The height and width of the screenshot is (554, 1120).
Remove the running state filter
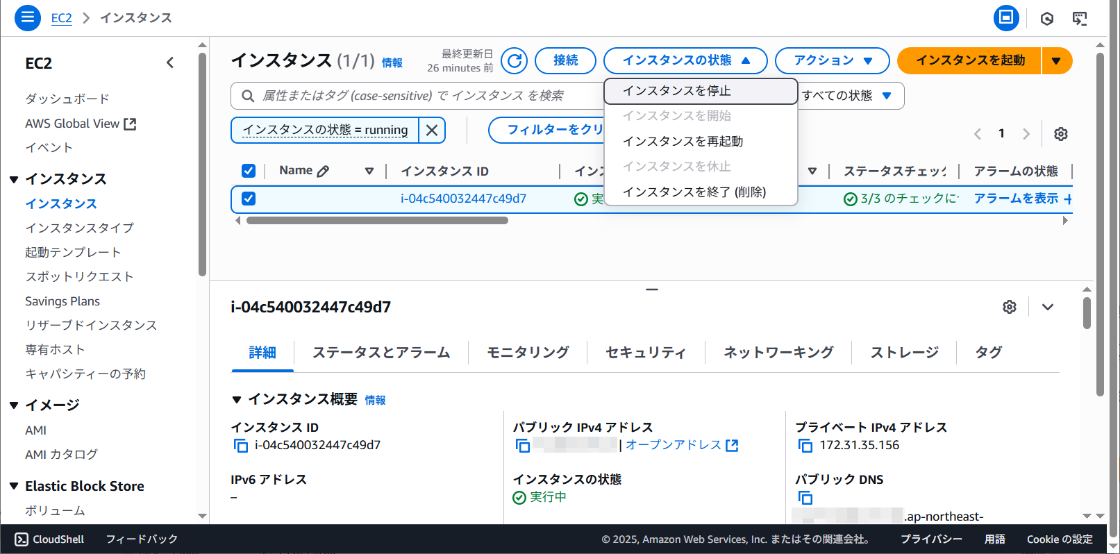tap(432, 130)
